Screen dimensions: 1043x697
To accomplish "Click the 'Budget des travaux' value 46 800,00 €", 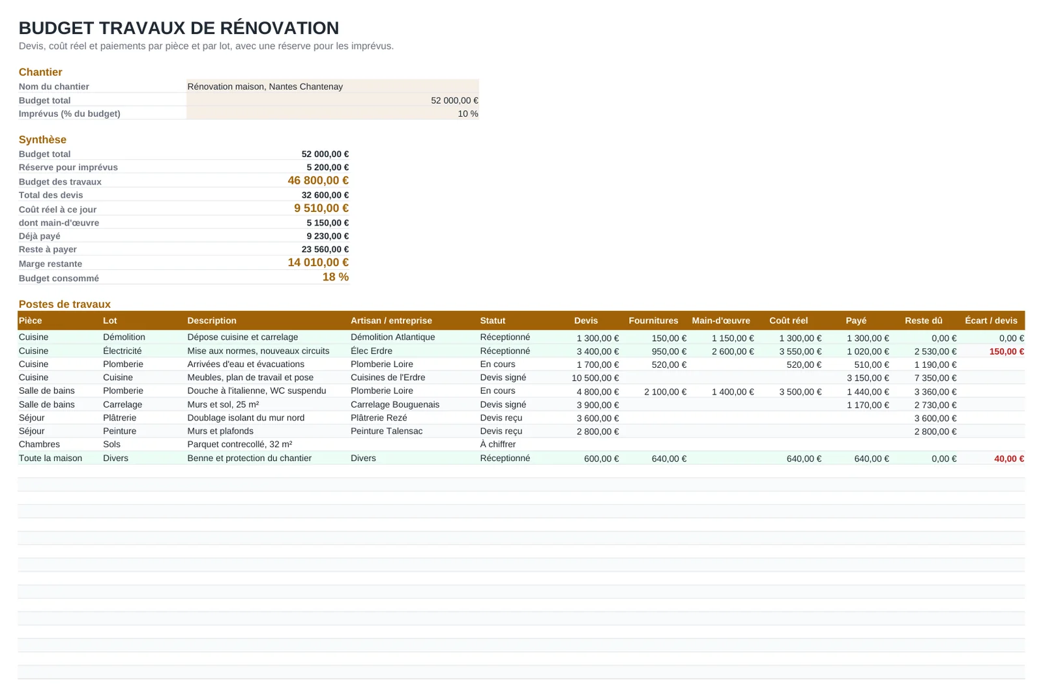I will pos(318,181).
